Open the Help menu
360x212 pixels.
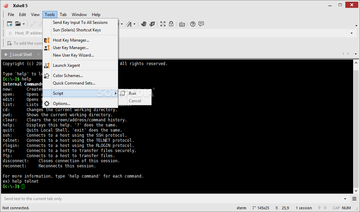coord(96,14)
